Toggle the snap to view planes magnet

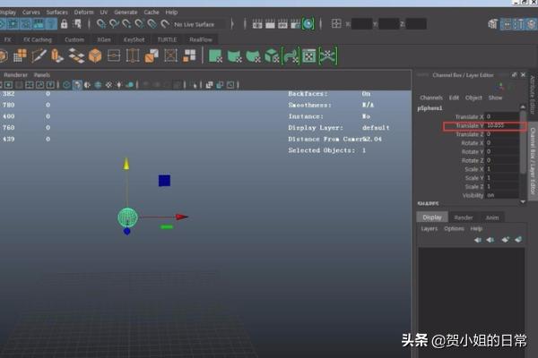(x=152, y=24)
